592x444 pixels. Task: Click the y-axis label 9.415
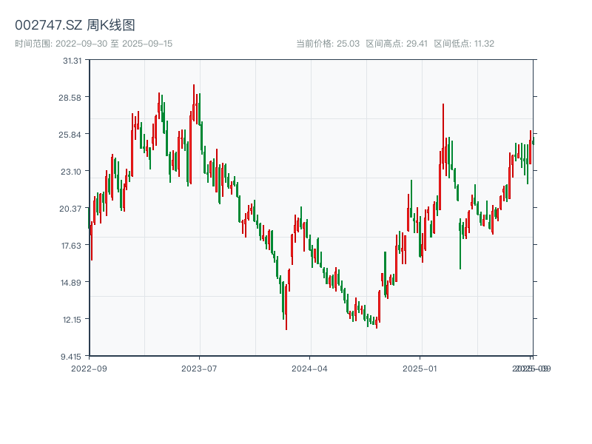tap(71, 357)
